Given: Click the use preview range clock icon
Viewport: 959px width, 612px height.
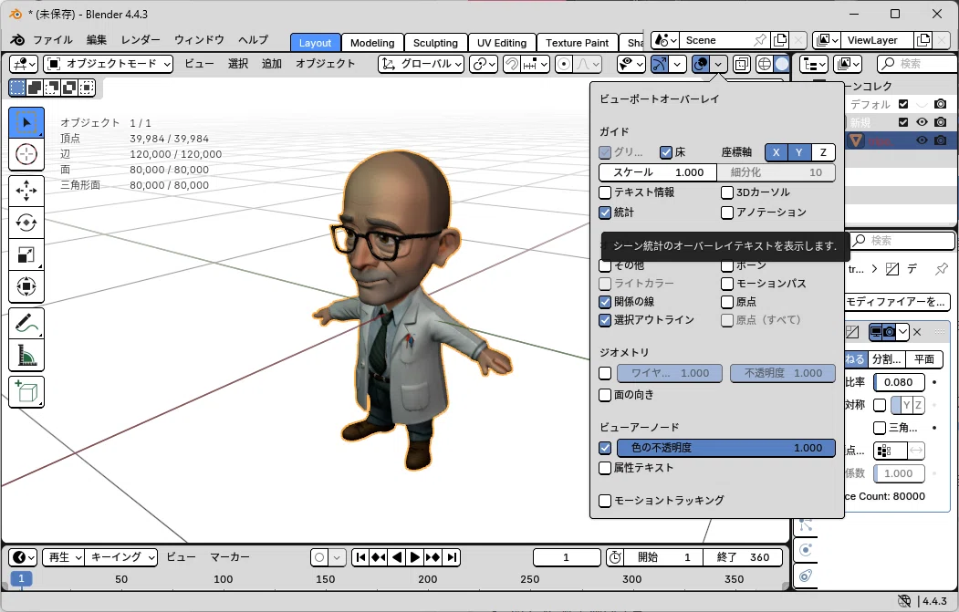Looking at the screenshot, I should (615, 557).
